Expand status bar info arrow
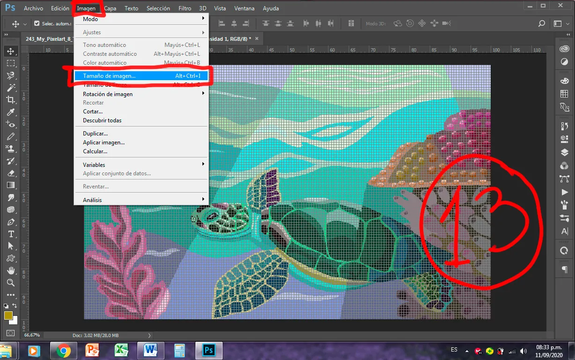The height and width of the screenshot is (360, 575). (x=149, y=335)
